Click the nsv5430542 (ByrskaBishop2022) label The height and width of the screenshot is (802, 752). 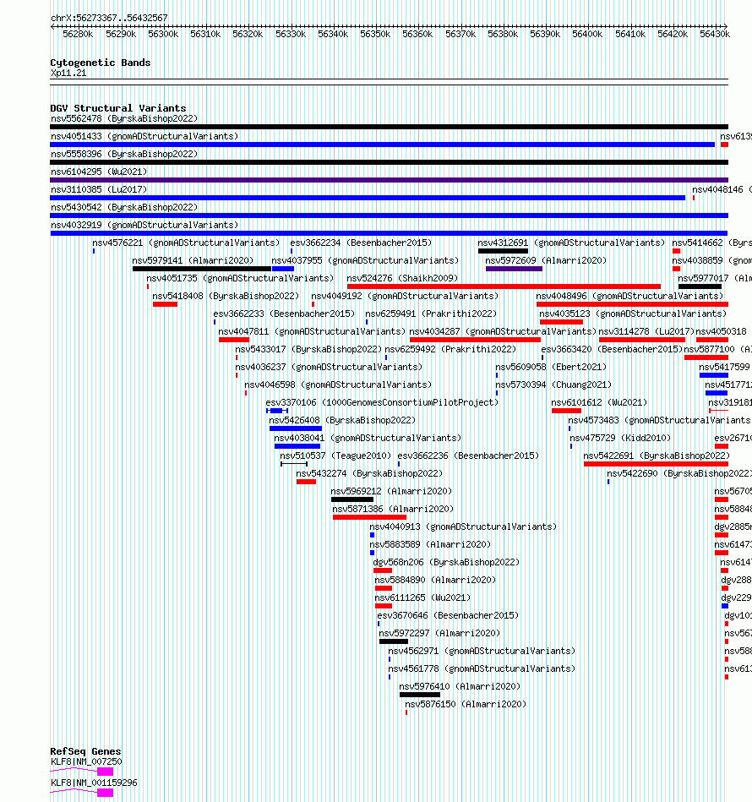coord(124,207)
